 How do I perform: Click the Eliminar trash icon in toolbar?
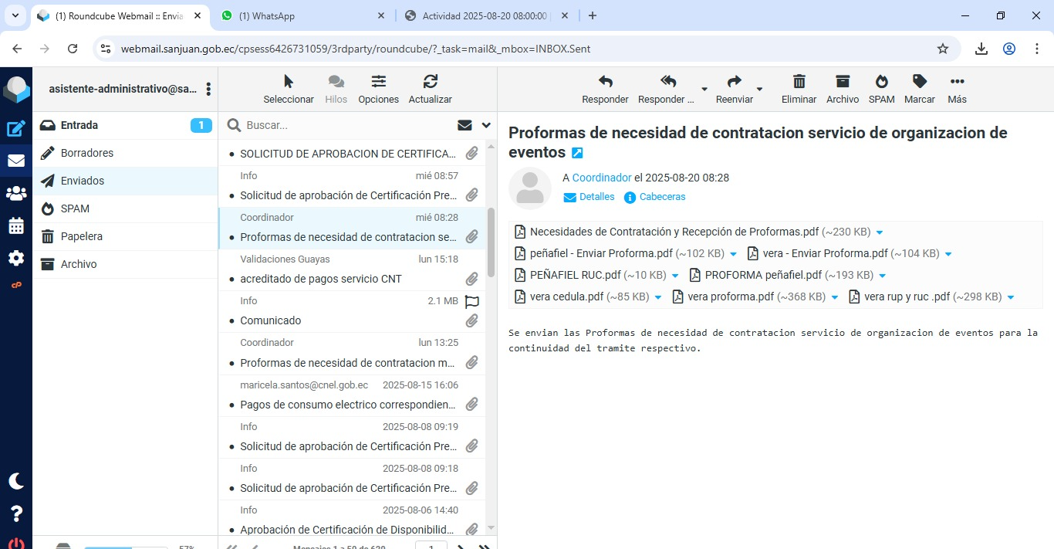799,82
